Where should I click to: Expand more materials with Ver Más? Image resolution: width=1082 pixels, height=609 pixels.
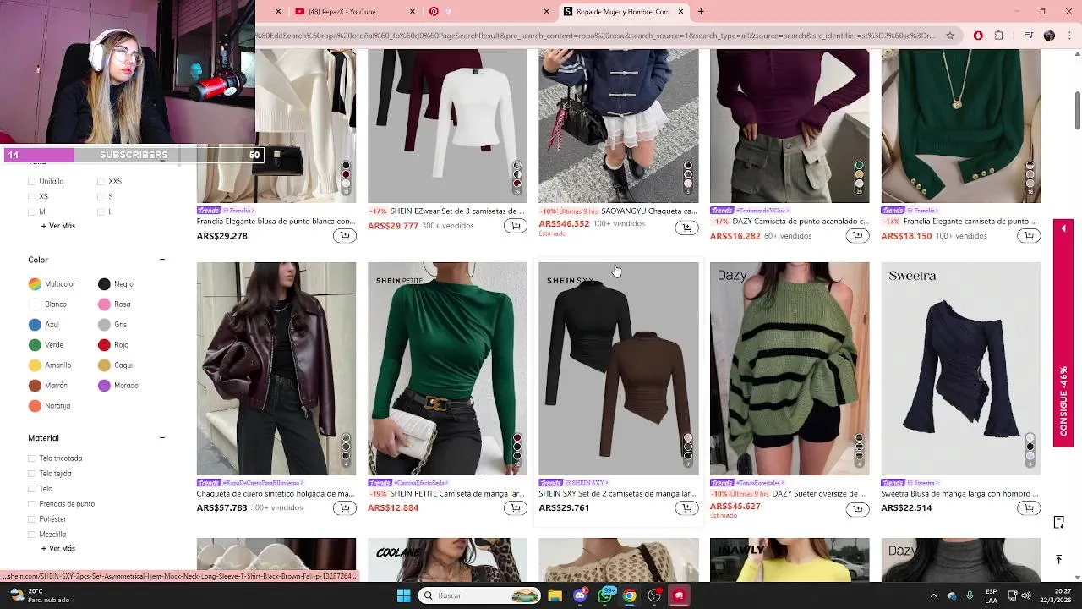tap(58, 548)
